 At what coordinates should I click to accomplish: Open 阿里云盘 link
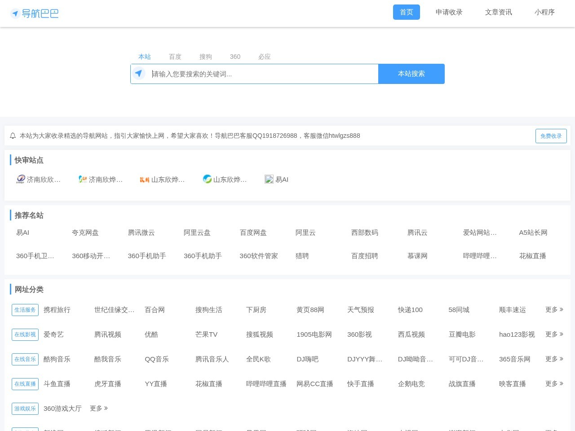pyautogui.click(x=197, y=233)
